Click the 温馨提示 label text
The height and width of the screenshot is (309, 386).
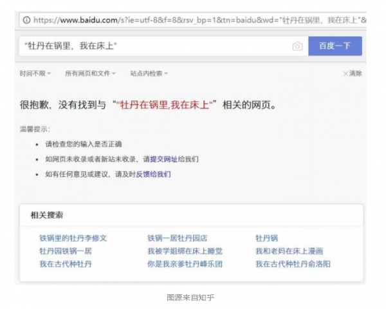click(35, 129)
